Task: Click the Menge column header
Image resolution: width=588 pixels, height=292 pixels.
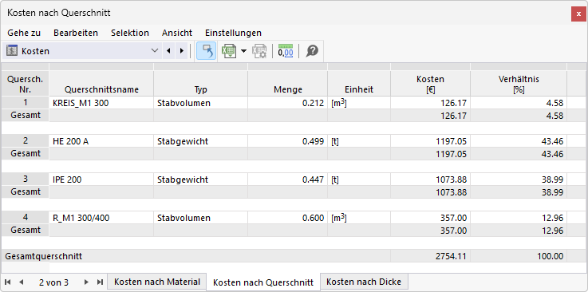Action: (288, 83)
